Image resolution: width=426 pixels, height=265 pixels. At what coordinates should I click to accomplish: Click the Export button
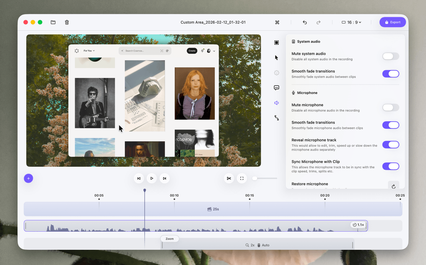tap(392, 22)
